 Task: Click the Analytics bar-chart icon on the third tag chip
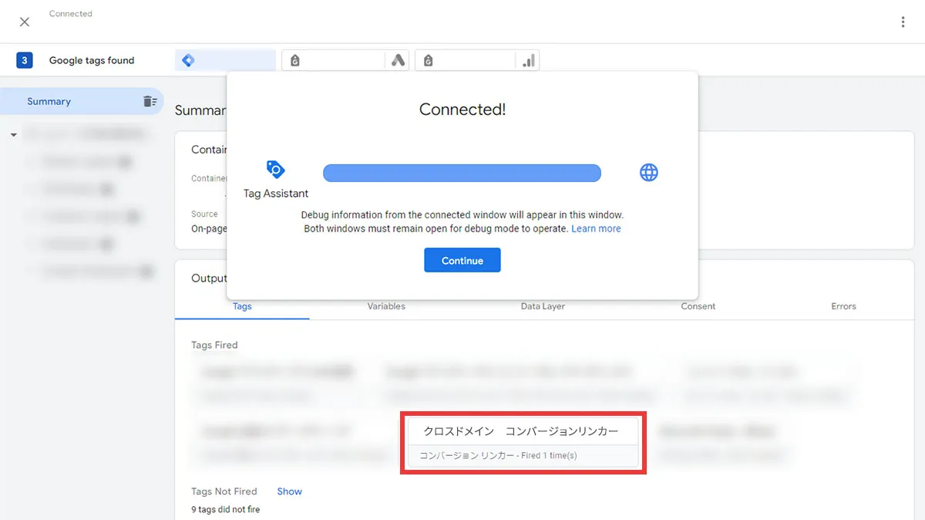tap(530, 59)
